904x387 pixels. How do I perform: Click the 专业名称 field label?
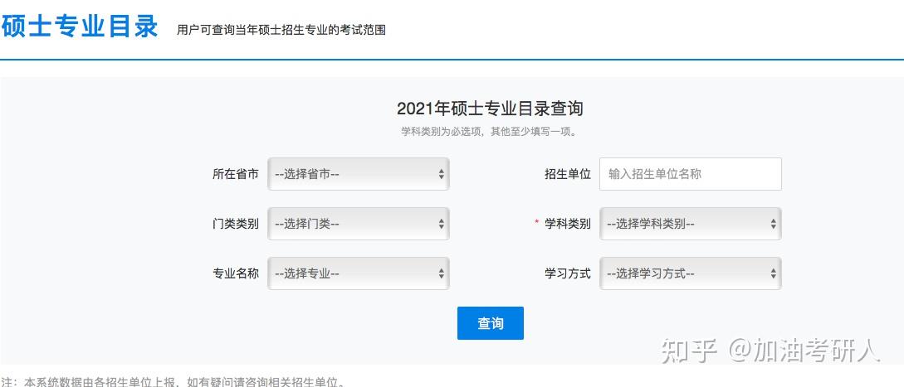tap(236, 273)
